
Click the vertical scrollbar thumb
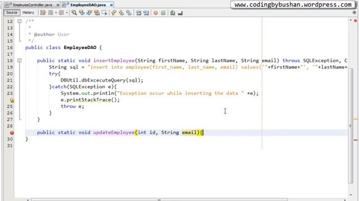pos(351,125)
